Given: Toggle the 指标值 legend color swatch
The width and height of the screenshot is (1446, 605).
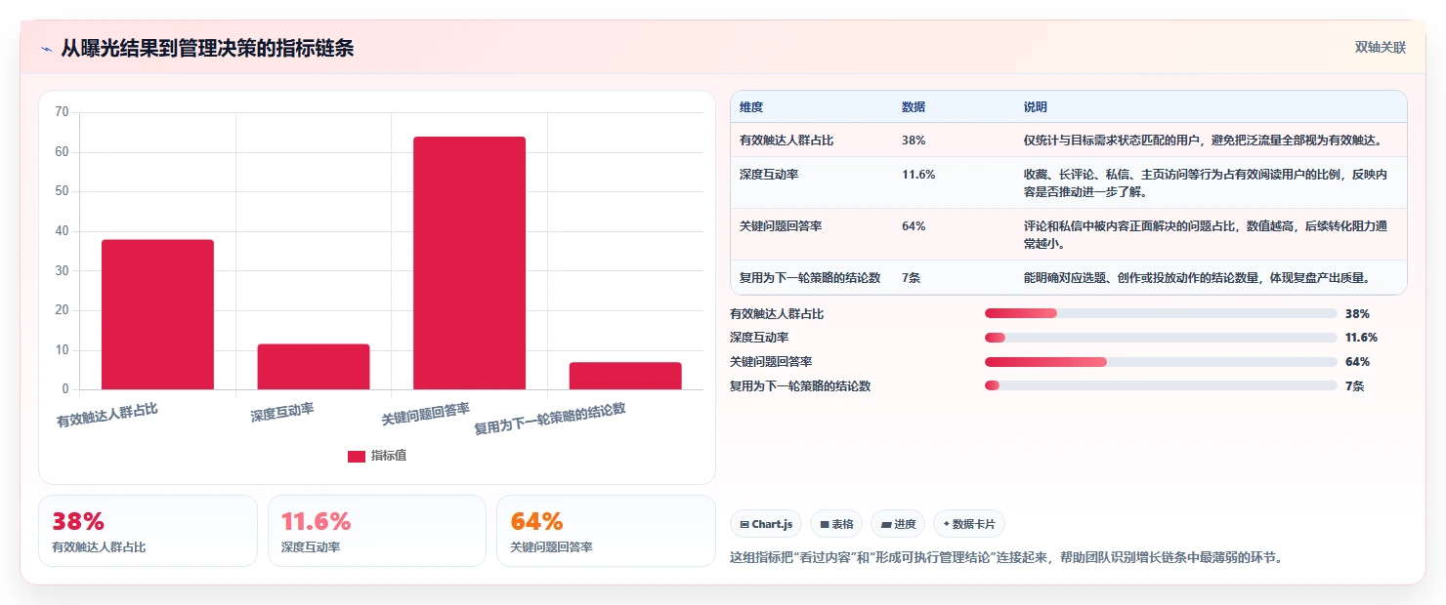Looking at the screenshot, I should 357,456.
